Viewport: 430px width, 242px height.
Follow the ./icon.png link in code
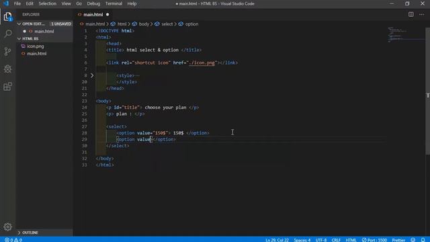(202, 63)
